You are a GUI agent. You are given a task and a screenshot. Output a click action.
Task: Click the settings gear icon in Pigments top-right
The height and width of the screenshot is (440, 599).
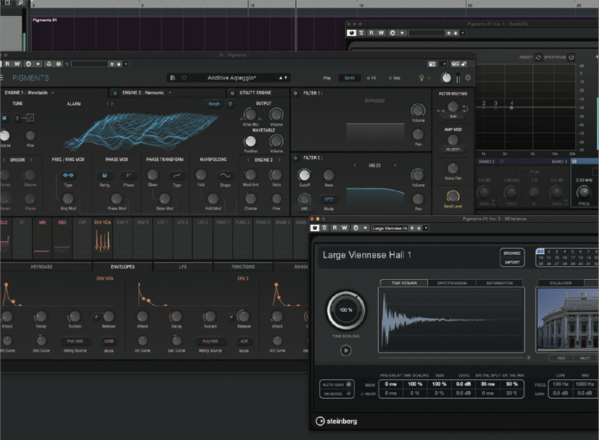click(467, 78)
